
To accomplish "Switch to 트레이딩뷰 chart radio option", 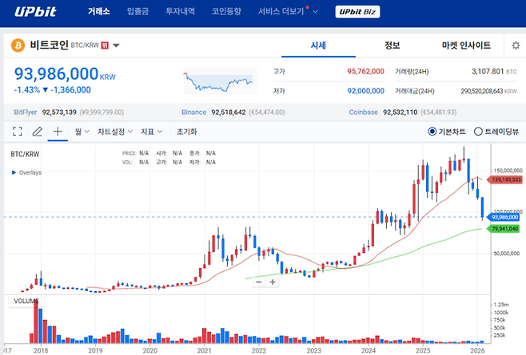I will pyautogui.click(x=479, y=132).
